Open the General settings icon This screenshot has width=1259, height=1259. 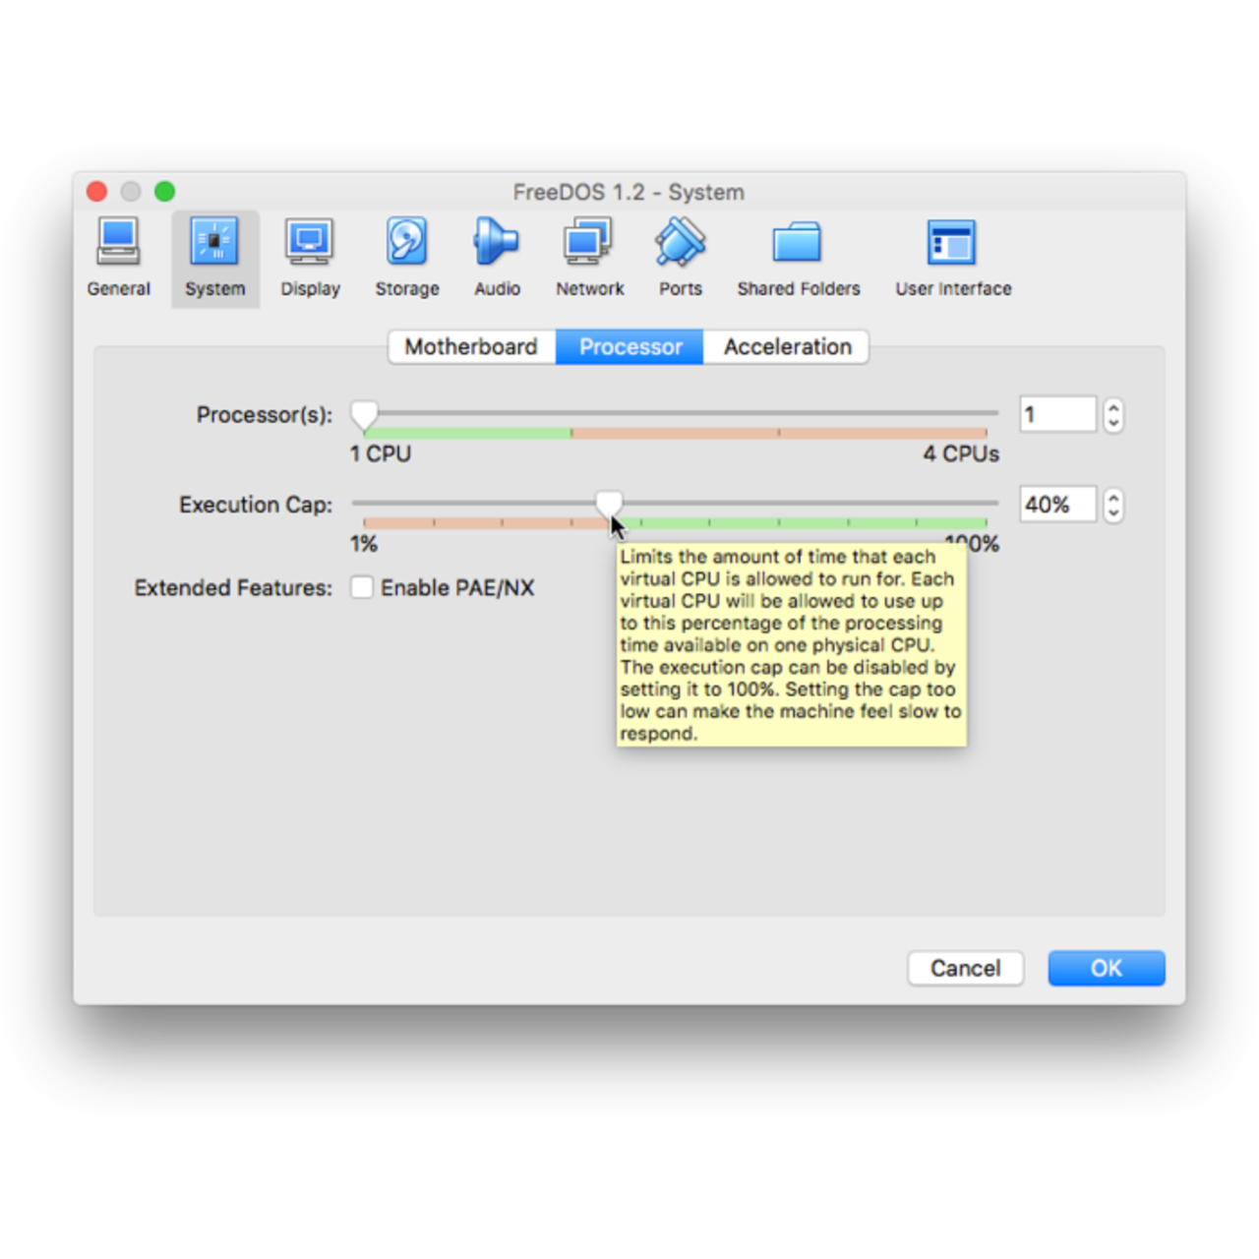tap(118, 254)
